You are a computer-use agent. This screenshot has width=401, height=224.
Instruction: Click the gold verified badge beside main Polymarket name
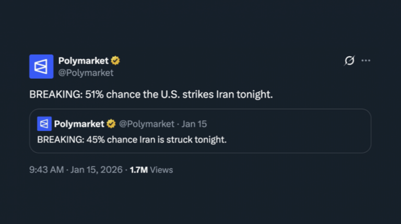[115, 61]
